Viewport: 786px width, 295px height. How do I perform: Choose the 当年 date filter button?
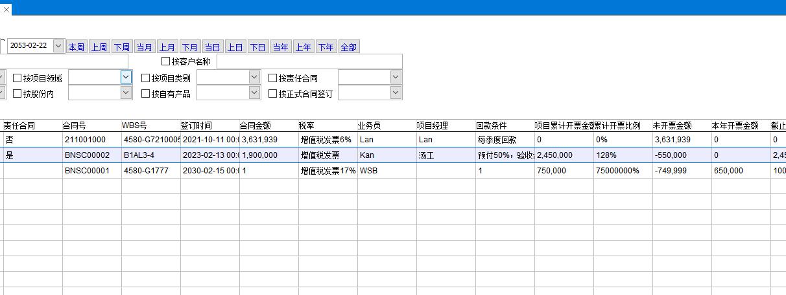[280, 47]
